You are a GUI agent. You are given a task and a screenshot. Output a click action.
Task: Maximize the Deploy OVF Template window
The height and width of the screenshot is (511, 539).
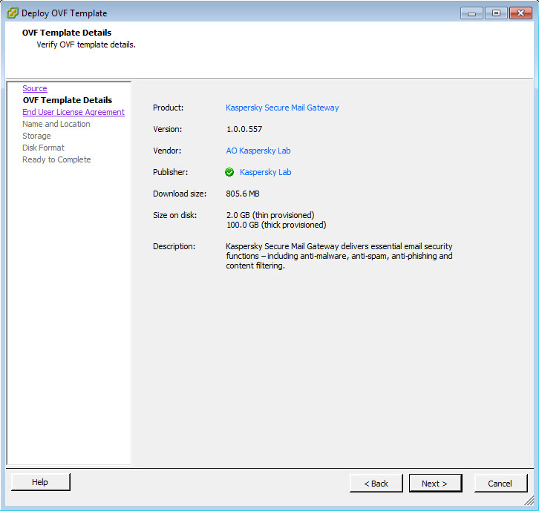click(494, 13)
